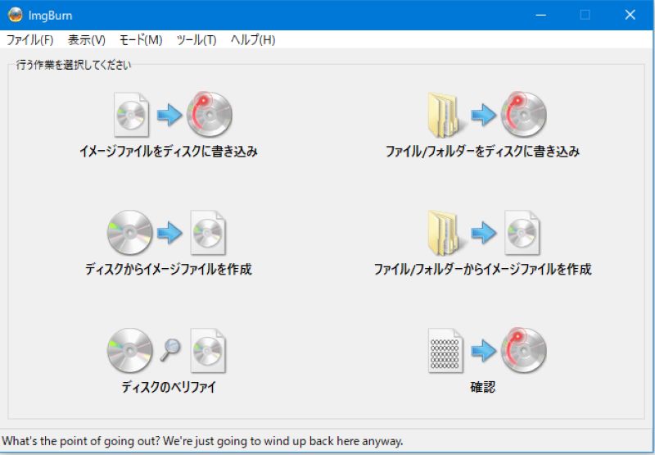Open the 表示(V) menu
Image resolution: width=655 pixels, height=455 pixels.
click(87, 40)
